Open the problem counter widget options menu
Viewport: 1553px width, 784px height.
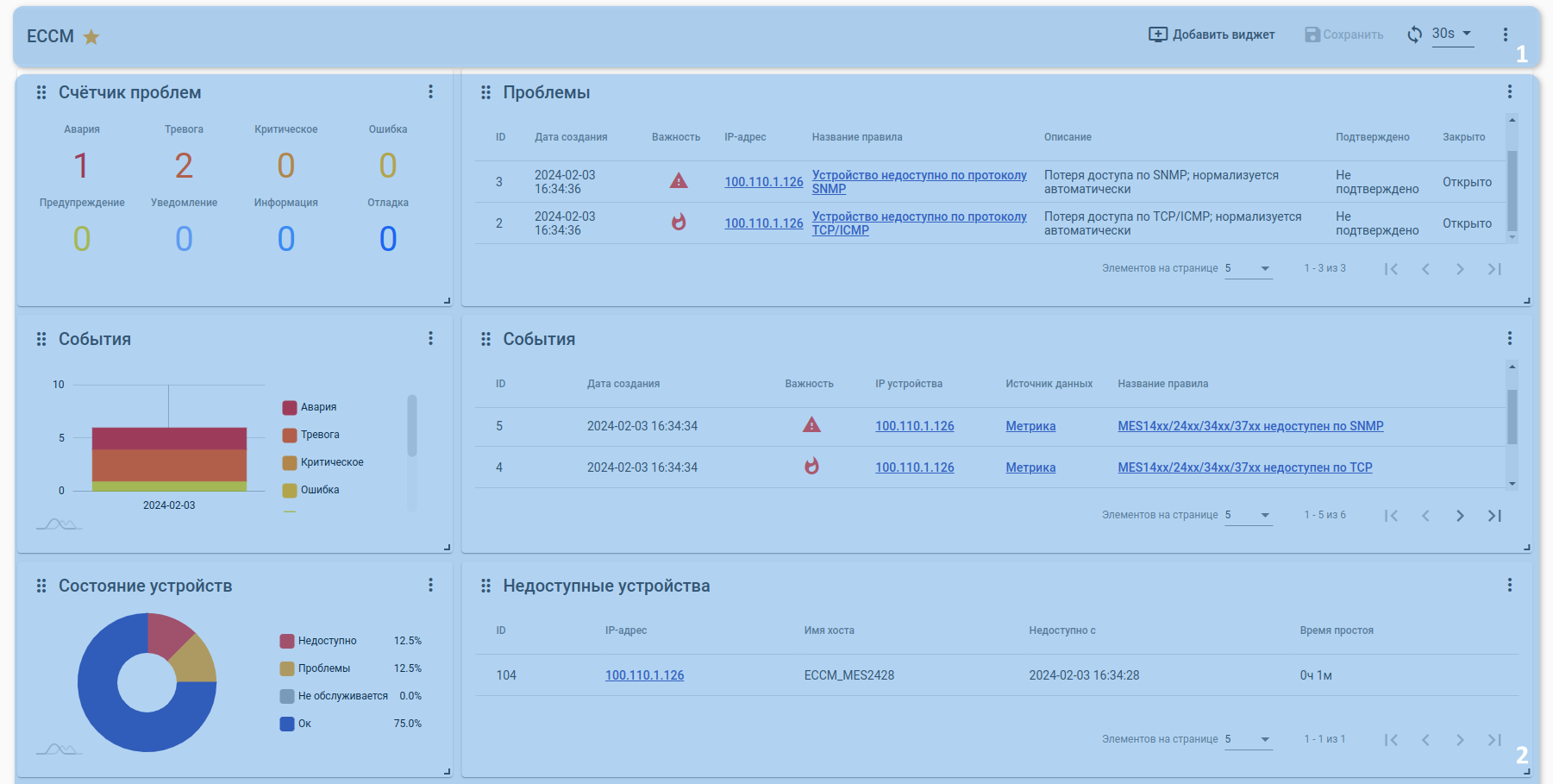[430, 91]
